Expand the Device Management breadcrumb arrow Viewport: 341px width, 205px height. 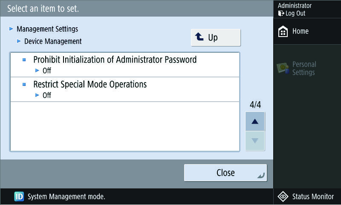click(x=19, y=41)
